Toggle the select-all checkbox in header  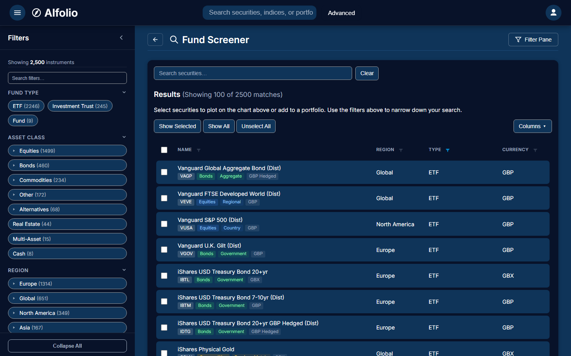[164, 150]
